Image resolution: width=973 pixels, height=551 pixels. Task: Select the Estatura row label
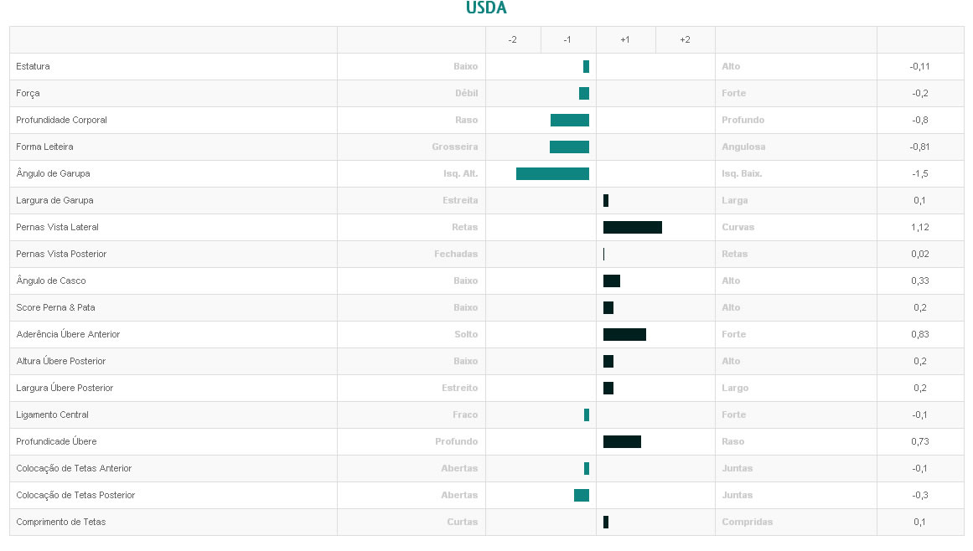pos(33,66)
